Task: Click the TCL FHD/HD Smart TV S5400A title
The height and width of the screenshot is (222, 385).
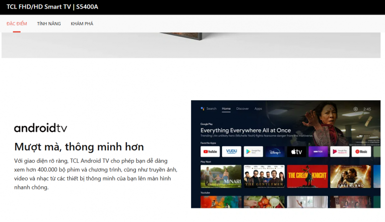Action: (52, 7)
